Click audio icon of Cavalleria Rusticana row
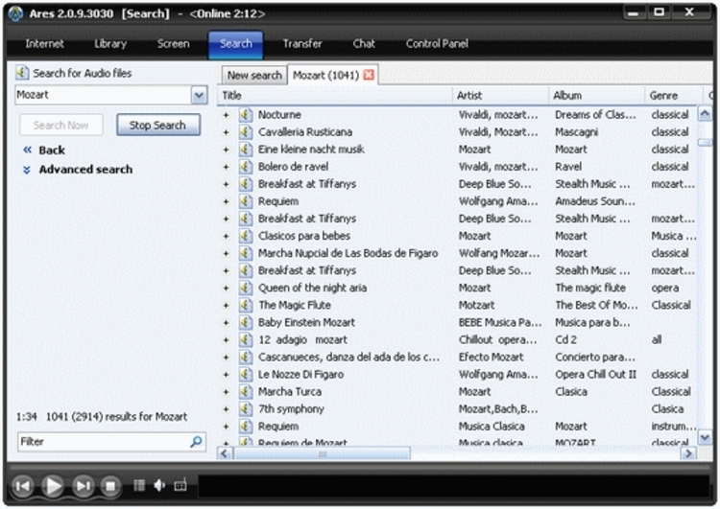Screen dimensions: 720x509 pyautogui.click(x=246, y=132)
